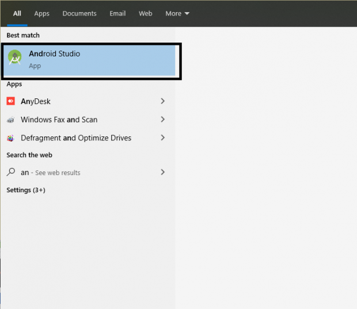The image size is (357, 309).
Task: Select the All filter tab
Action: pos(17,13)
